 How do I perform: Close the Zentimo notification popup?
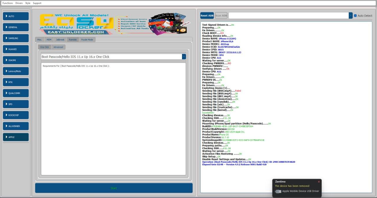(x=319, y=182)
